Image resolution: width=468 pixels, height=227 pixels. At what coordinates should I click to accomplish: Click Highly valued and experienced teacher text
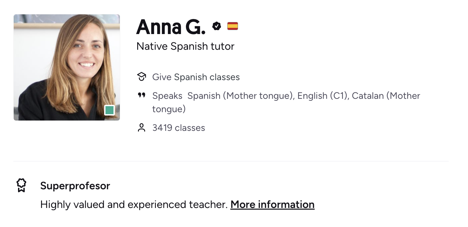coord(134,204)
